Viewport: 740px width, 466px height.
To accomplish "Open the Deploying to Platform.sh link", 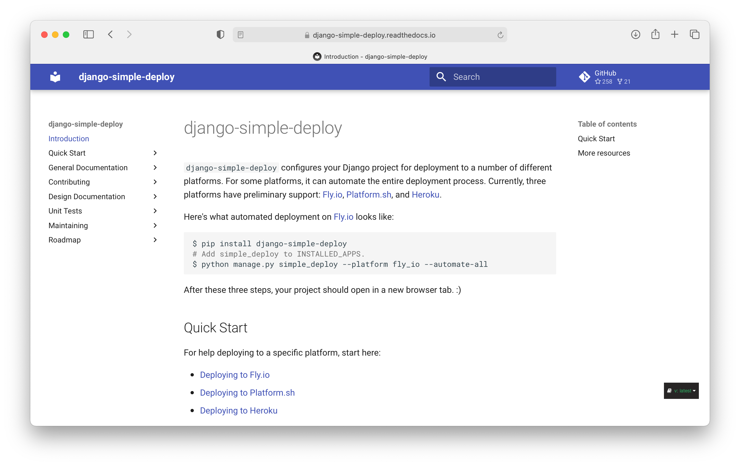I will coord(247,392).
